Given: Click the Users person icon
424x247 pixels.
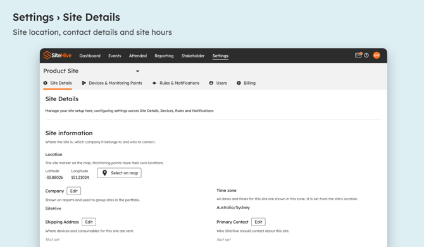Looking at the screenshot, I should click(211, 83).
